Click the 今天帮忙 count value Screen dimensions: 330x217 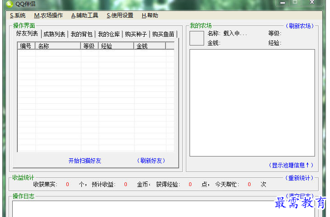pyautogui.click(x=250, y=184)
